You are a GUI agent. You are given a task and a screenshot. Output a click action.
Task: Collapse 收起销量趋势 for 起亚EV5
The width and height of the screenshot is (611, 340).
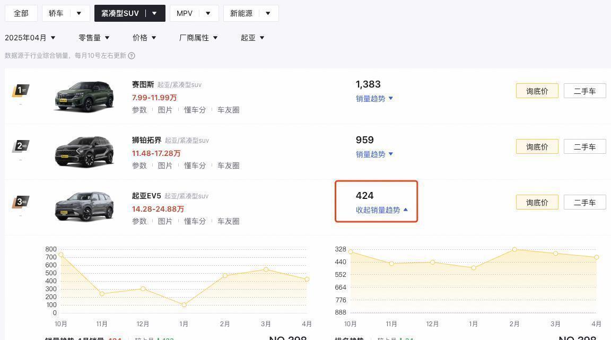[382, 210]
